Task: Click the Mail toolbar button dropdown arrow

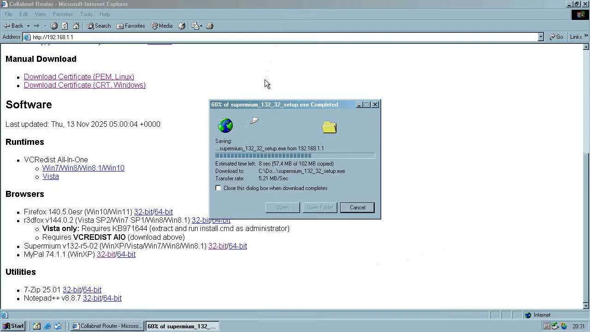Action: click(201, 26)
